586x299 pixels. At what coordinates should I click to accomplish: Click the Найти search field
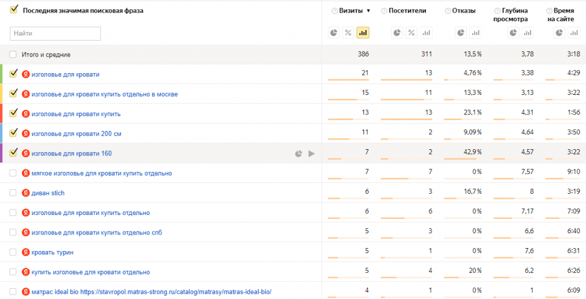[x=56, y=33]
